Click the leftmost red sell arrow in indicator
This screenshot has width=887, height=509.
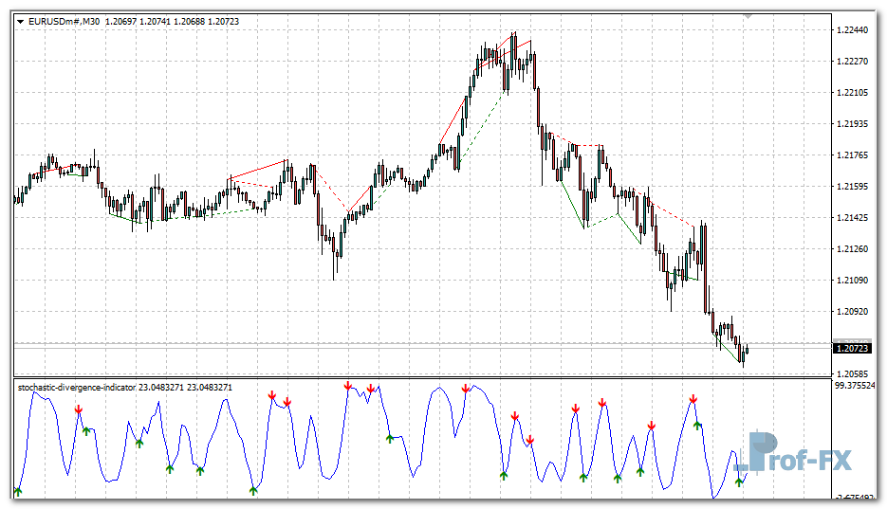(78, 409)
